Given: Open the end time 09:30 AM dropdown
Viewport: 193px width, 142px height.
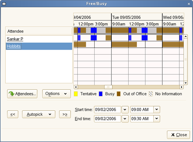Looking at the screenshot, I should (157, 119).
